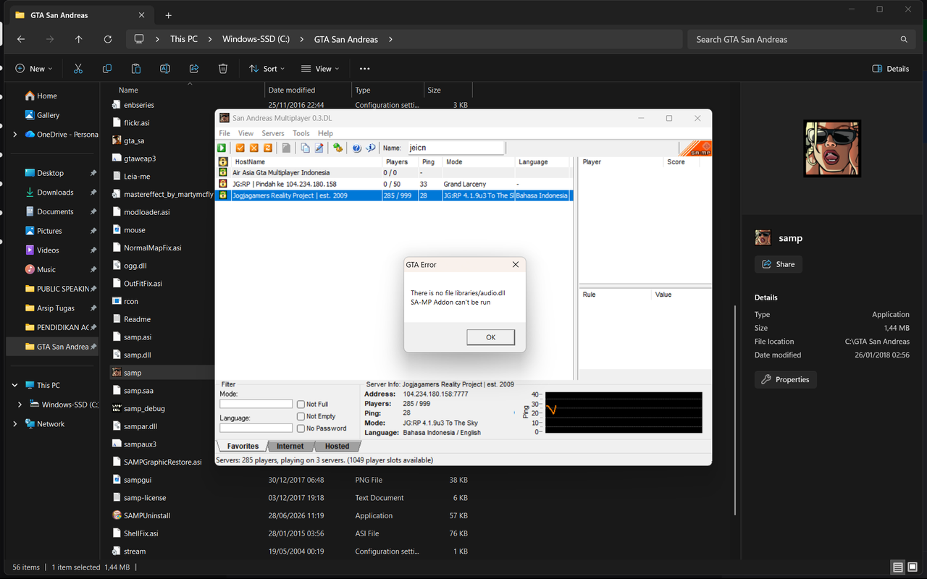Open breadcrumb chevron after This PC

coord(210,40)
